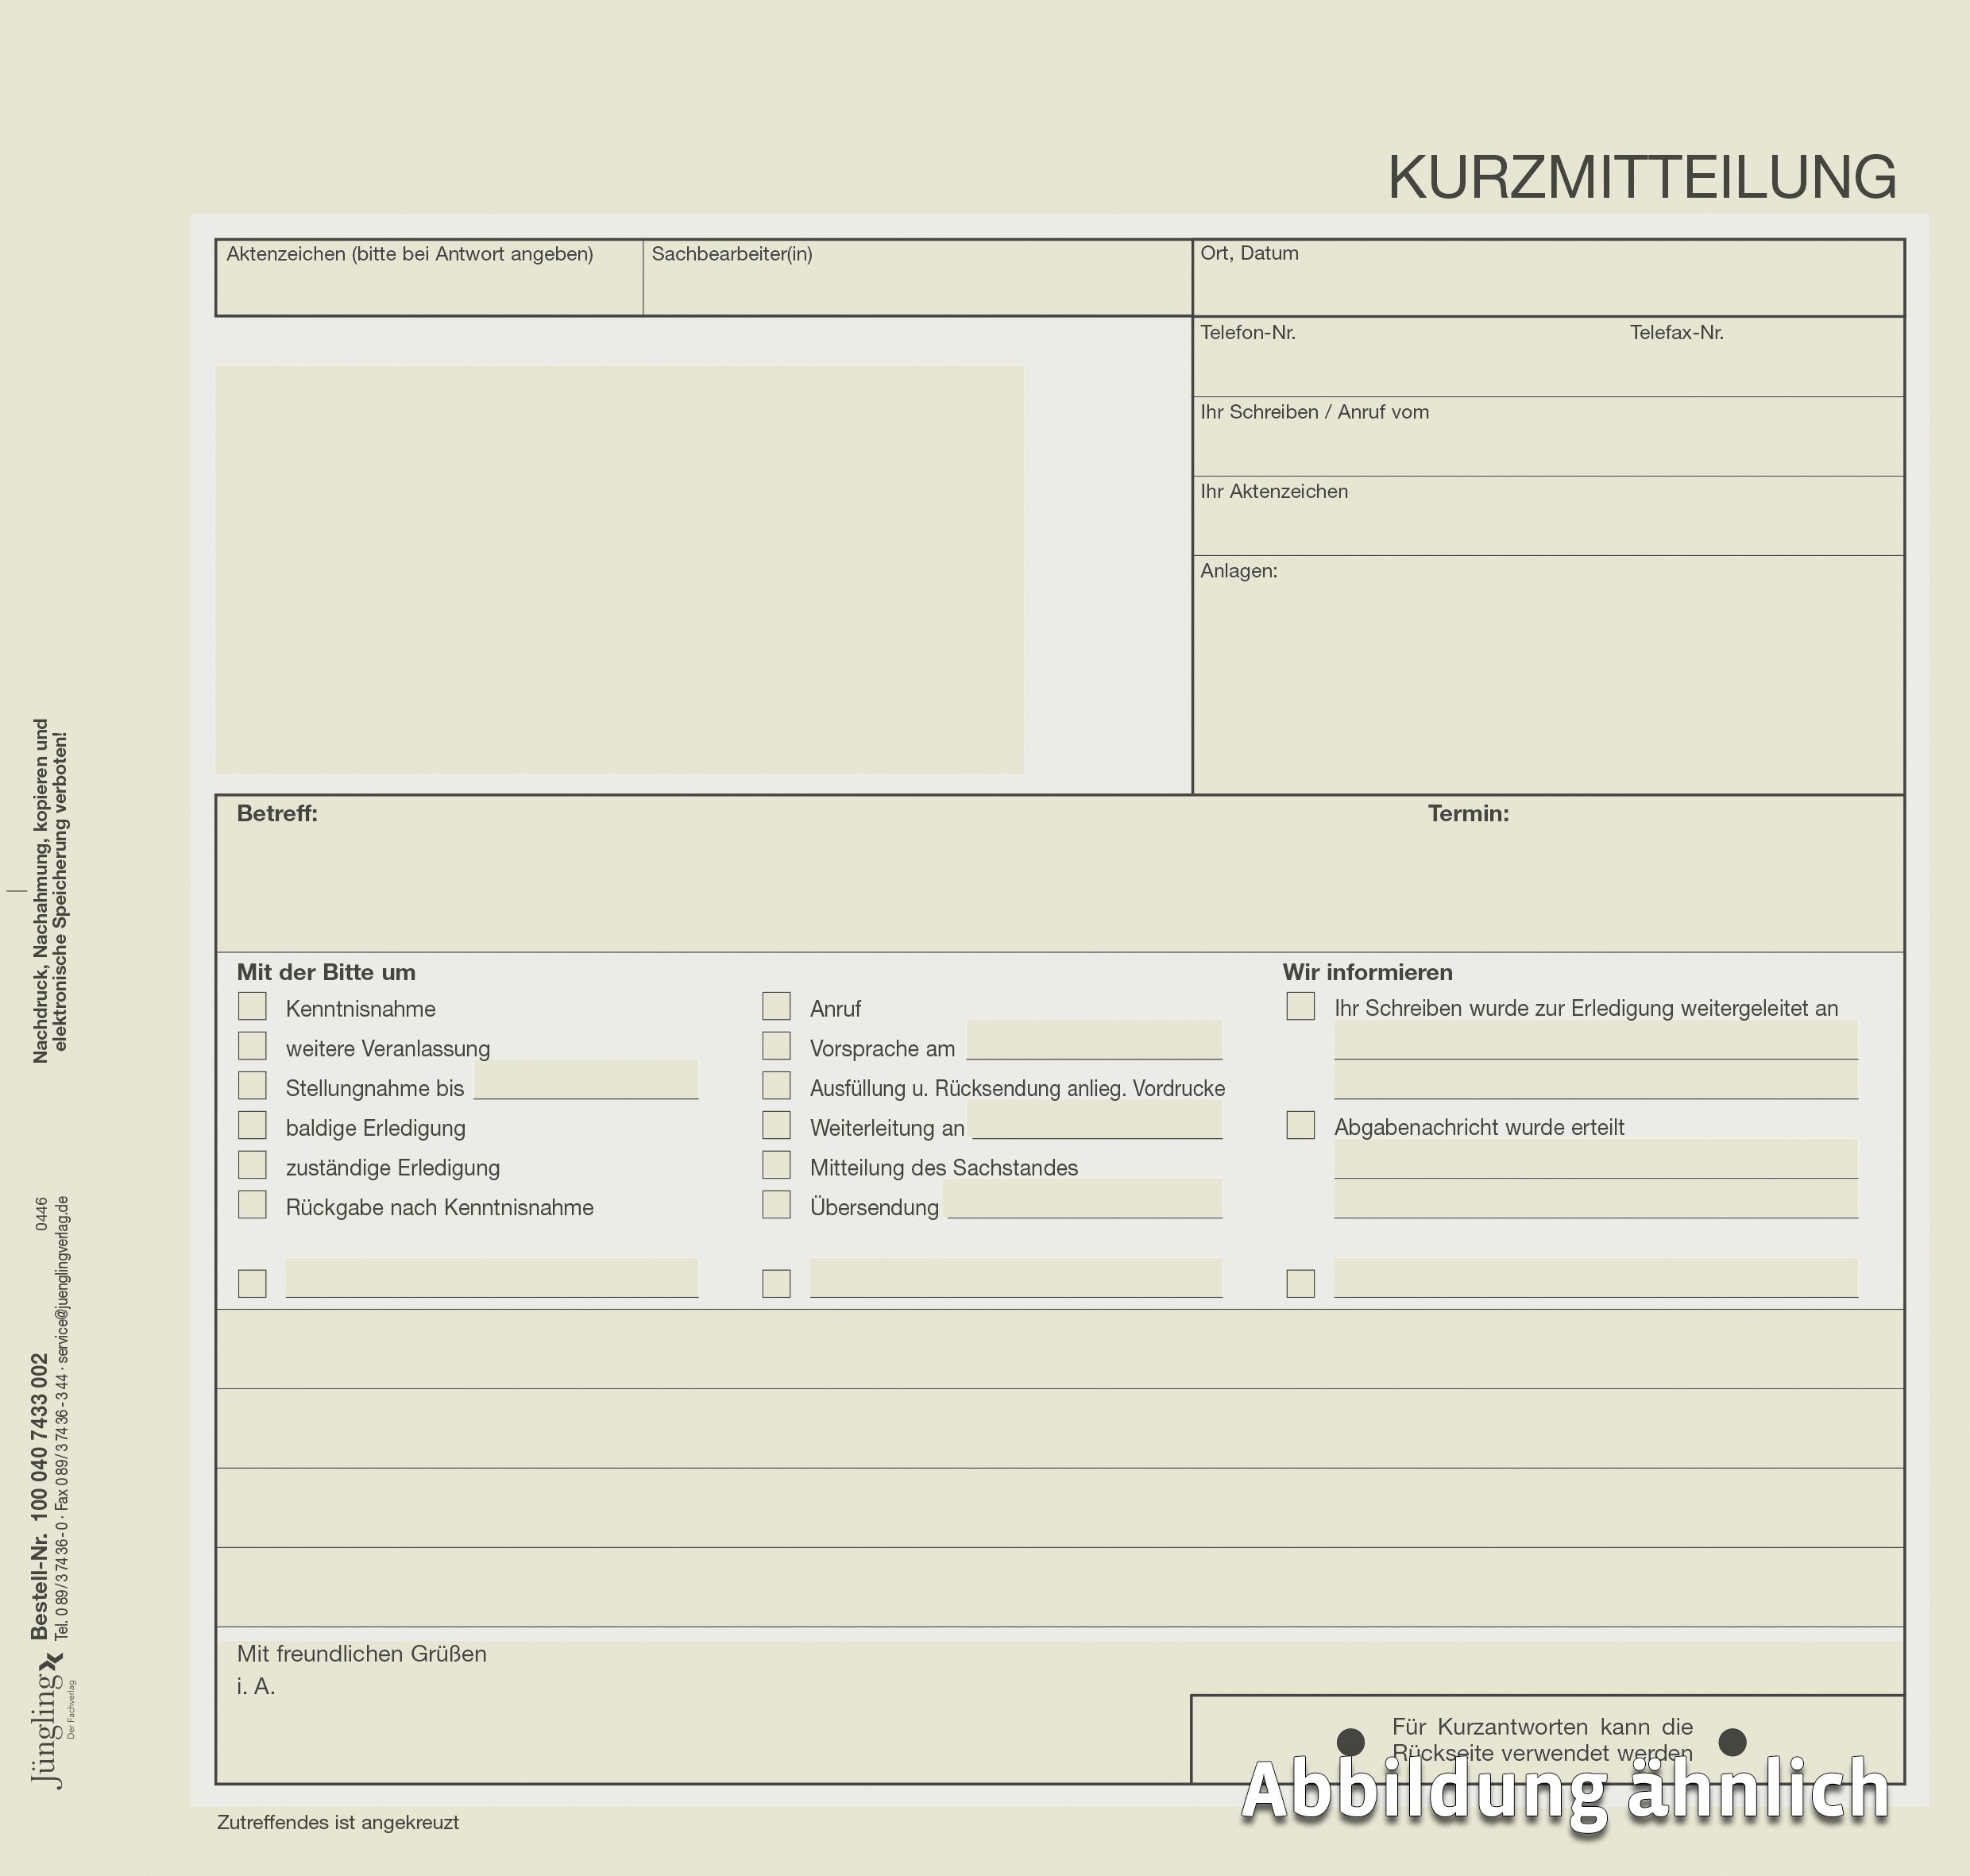Image resolution: width=1970 pixels, height=1876 pixels.
Task: Tick Rückgabe nach Kenntnisnahme checkbox
Action: click(x=252, y=1204)
